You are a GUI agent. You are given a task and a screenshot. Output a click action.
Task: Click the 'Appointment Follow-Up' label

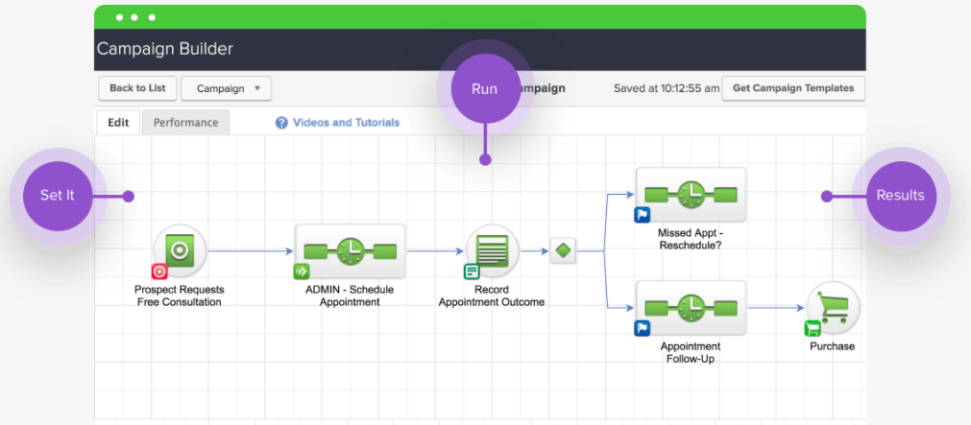coord(691,353)
